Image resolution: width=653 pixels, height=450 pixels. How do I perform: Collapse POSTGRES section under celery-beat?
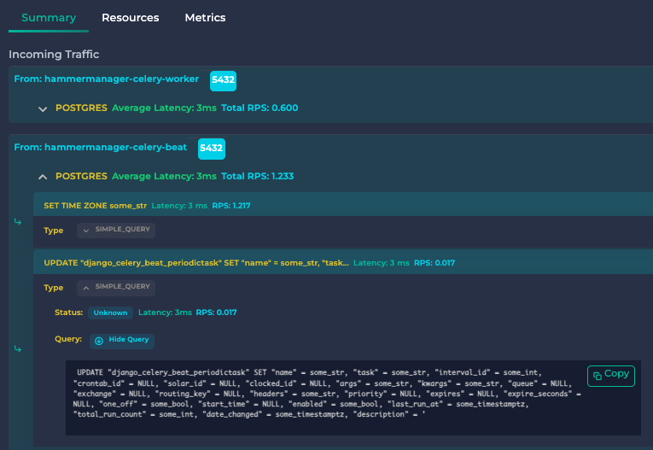(x=43, y=177)
